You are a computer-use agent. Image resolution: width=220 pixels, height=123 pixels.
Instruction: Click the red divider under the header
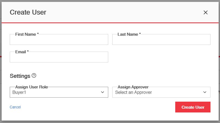click(110, 23)
